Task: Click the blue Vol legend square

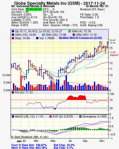Action: [37, 38]
